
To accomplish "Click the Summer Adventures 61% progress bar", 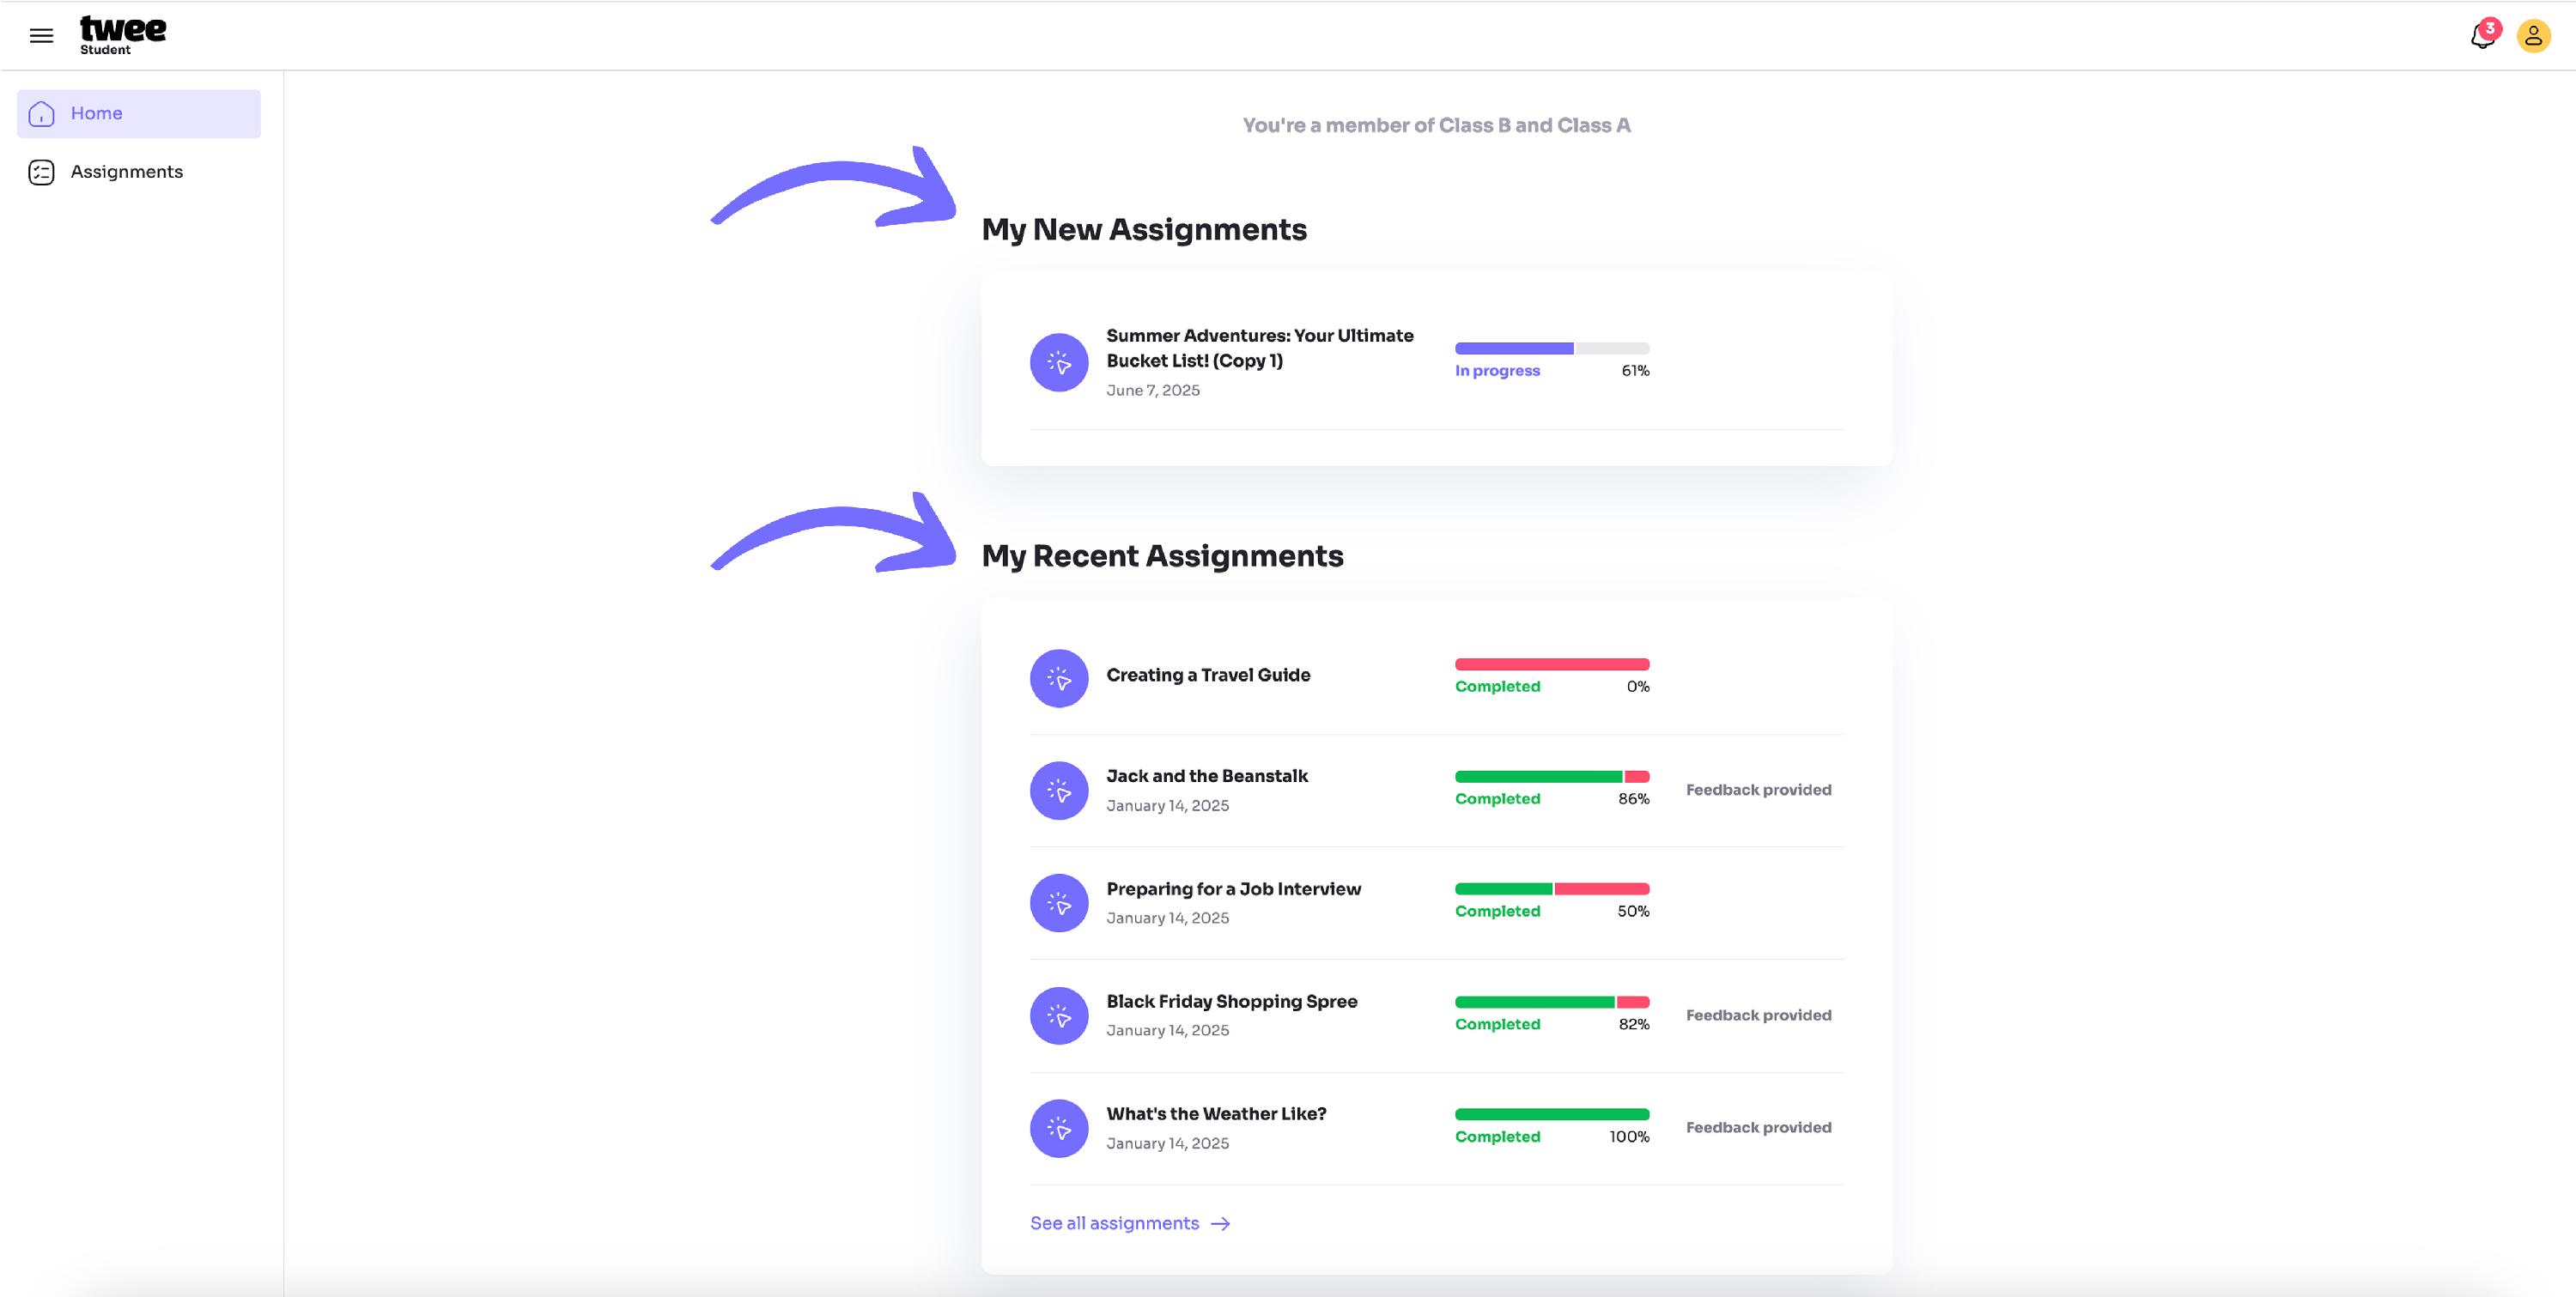I will [x=1552, y=349].
